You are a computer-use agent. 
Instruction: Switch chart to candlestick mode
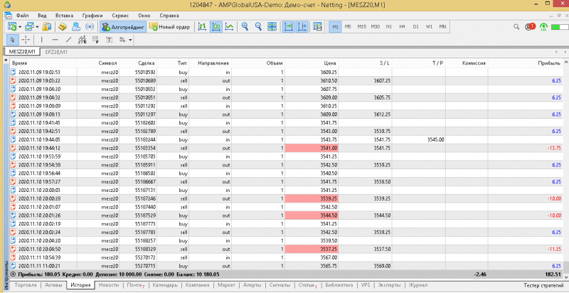(x=215, y=27)
